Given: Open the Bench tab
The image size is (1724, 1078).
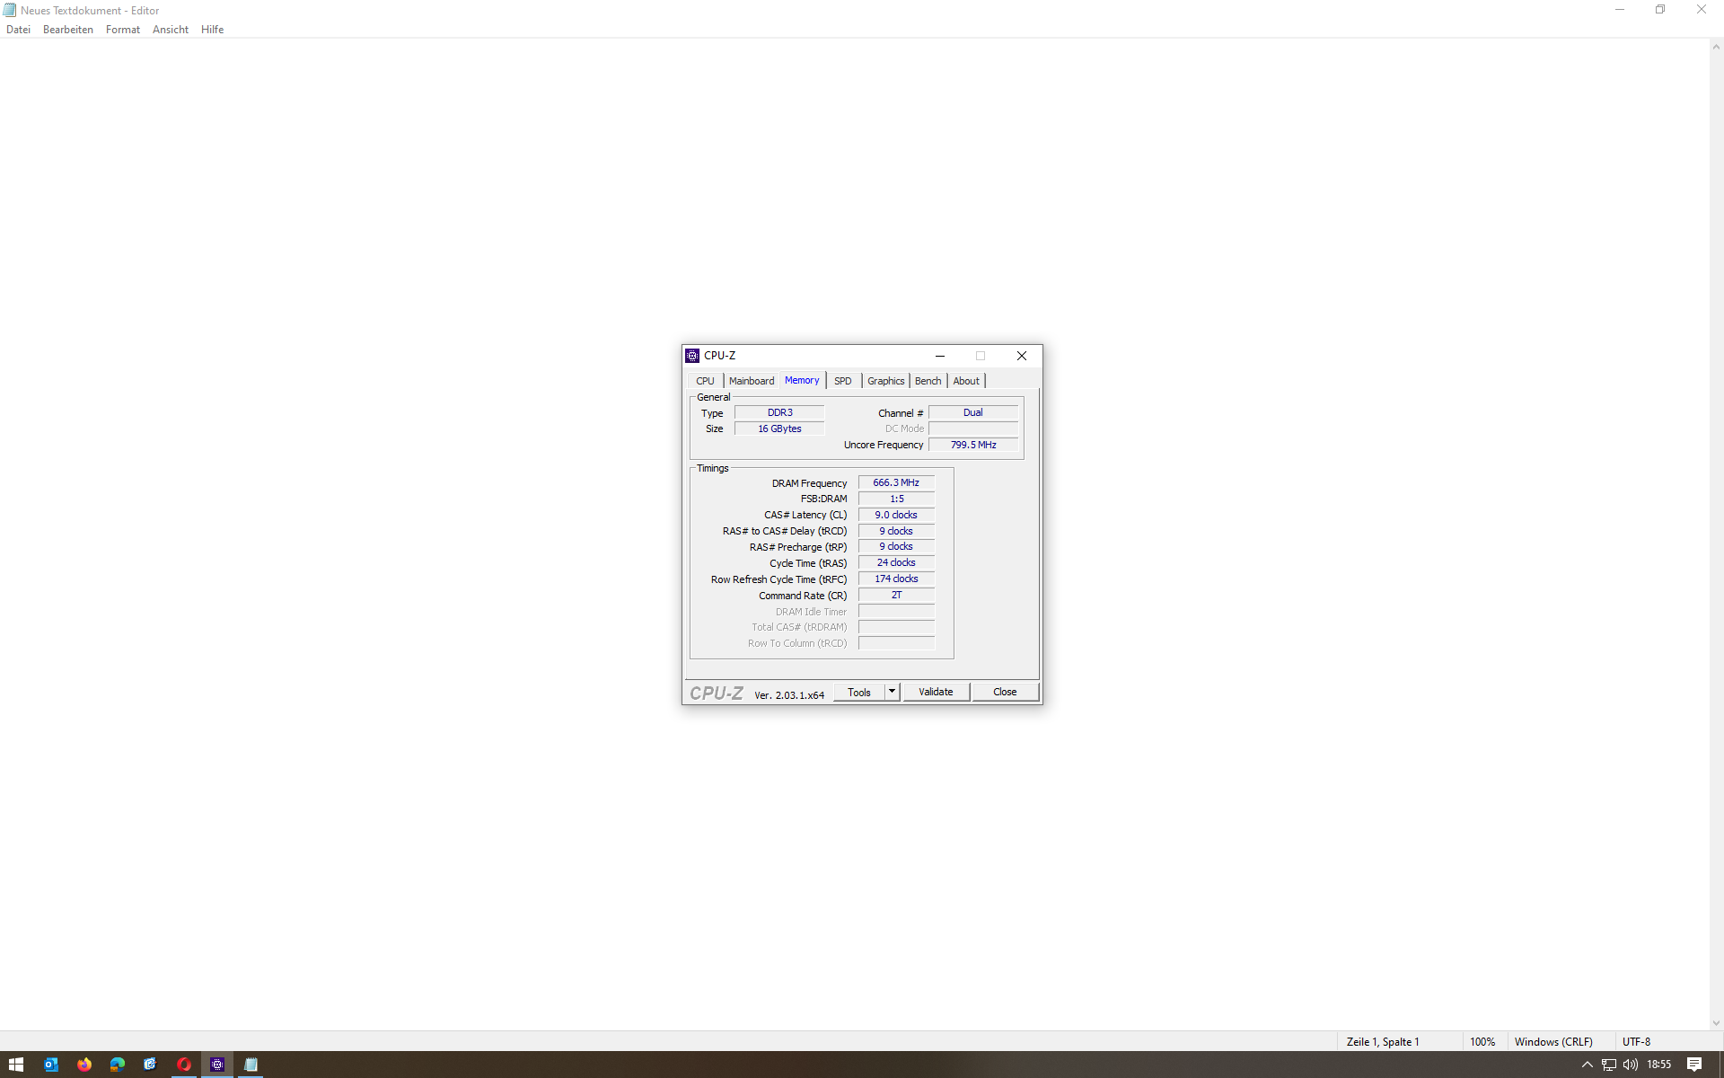Looking at the screenshot, I should click(928, 381).
